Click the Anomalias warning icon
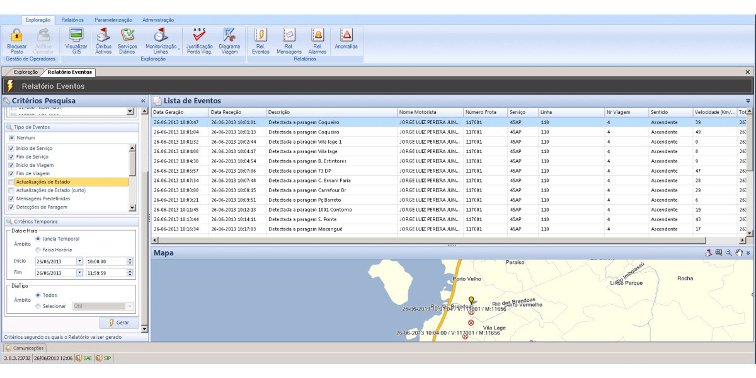Screen dimensions: 756x378 click(346, 36)
